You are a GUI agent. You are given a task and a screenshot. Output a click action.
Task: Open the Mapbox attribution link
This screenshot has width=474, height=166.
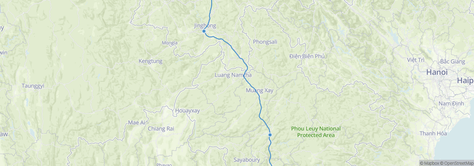pos(429,163)
